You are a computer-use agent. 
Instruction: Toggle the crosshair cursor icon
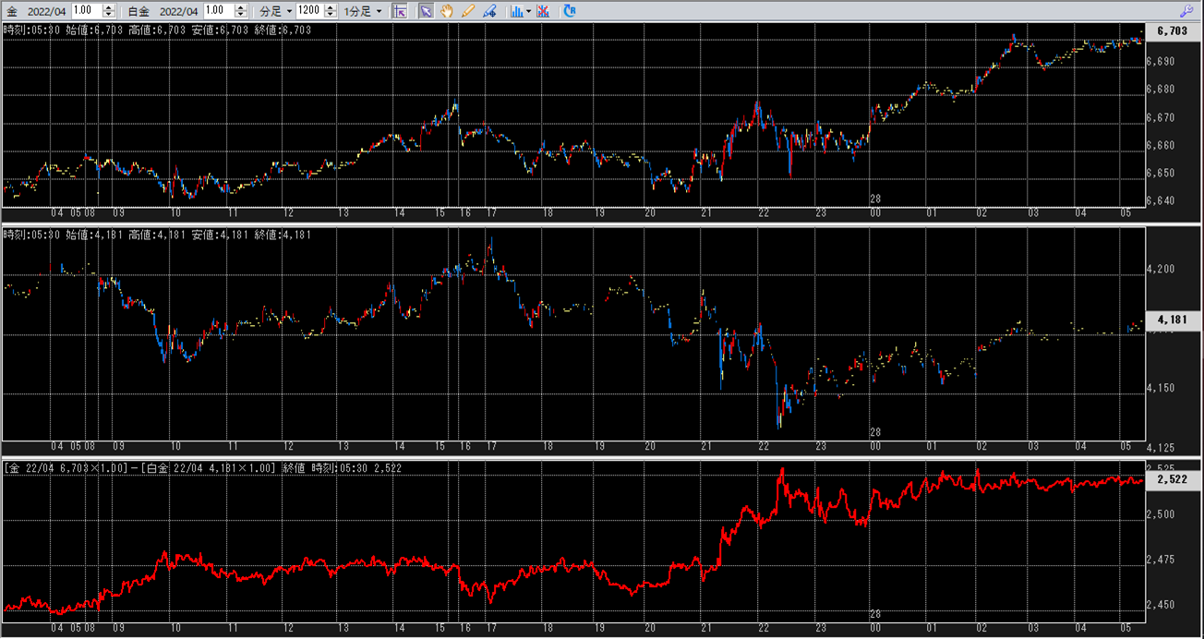[400, 11]
